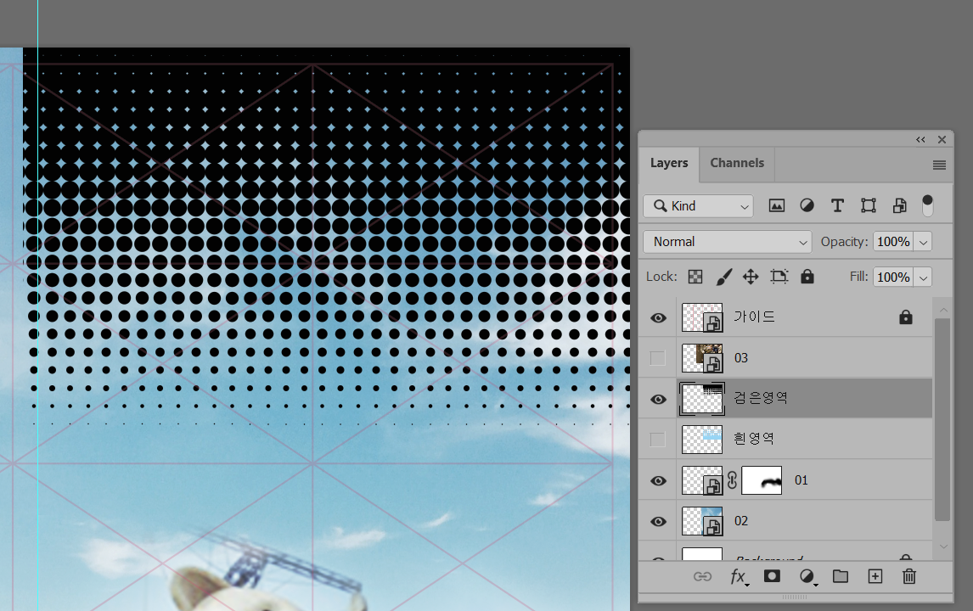Filter layers by adjustment layers icon
Viewport: 973px width, 611px height.
coord(807,206)
